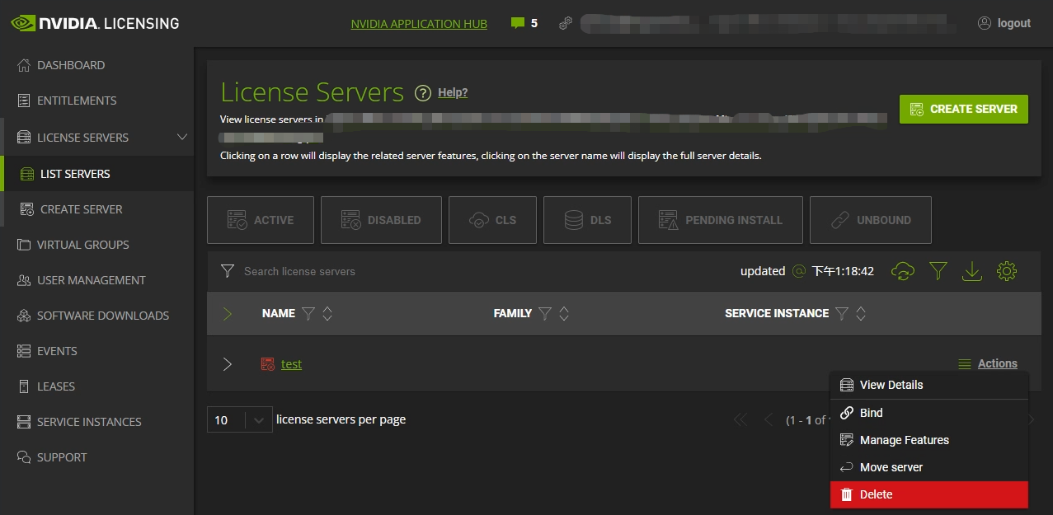Filter the SERVICE INSTANCE column
The height and width of the screenshot is (515, 1053).
841,313
